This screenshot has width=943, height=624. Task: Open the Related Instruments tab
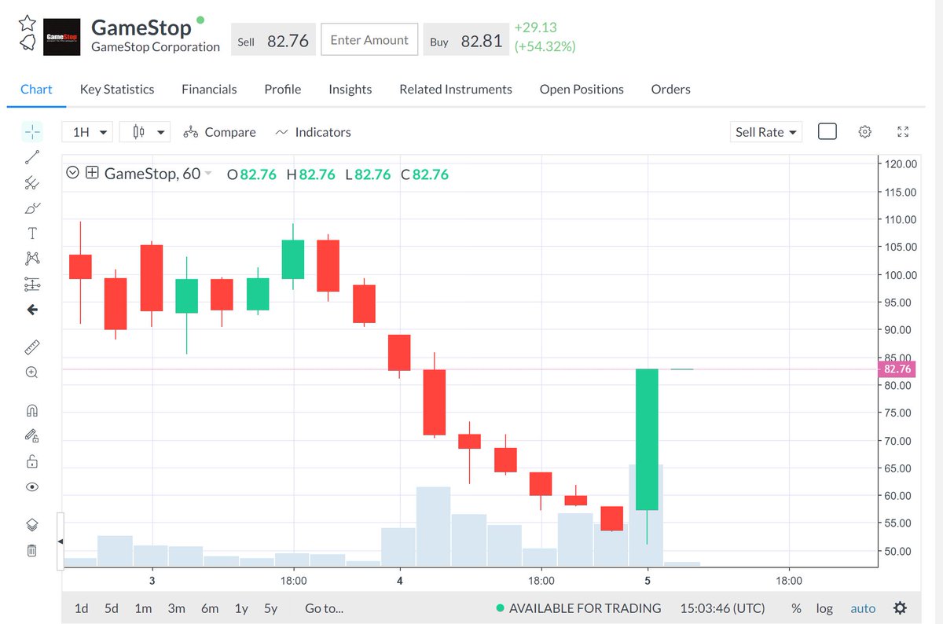point(456,89)
